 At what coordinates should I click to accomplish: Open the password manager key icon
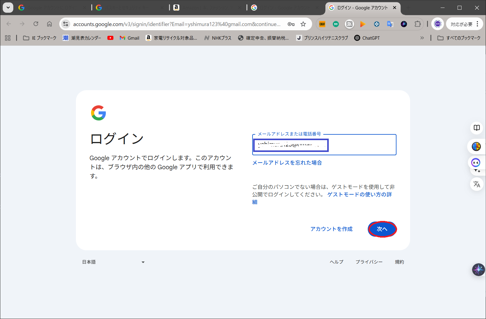(x=291, y=24)
